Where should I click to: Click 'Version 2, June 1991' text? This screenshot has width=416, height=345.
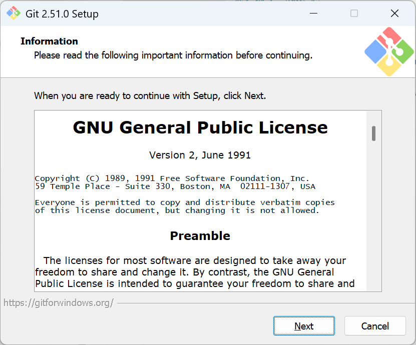click(200, 155)
